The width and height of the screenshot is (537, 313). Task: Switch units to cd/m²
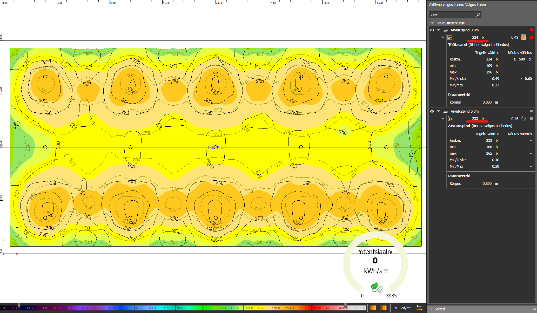click(406, 308)
